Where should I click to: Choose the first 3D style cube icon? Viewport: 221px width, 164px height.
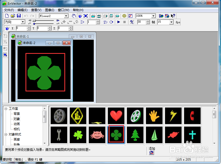pos(93,16)
